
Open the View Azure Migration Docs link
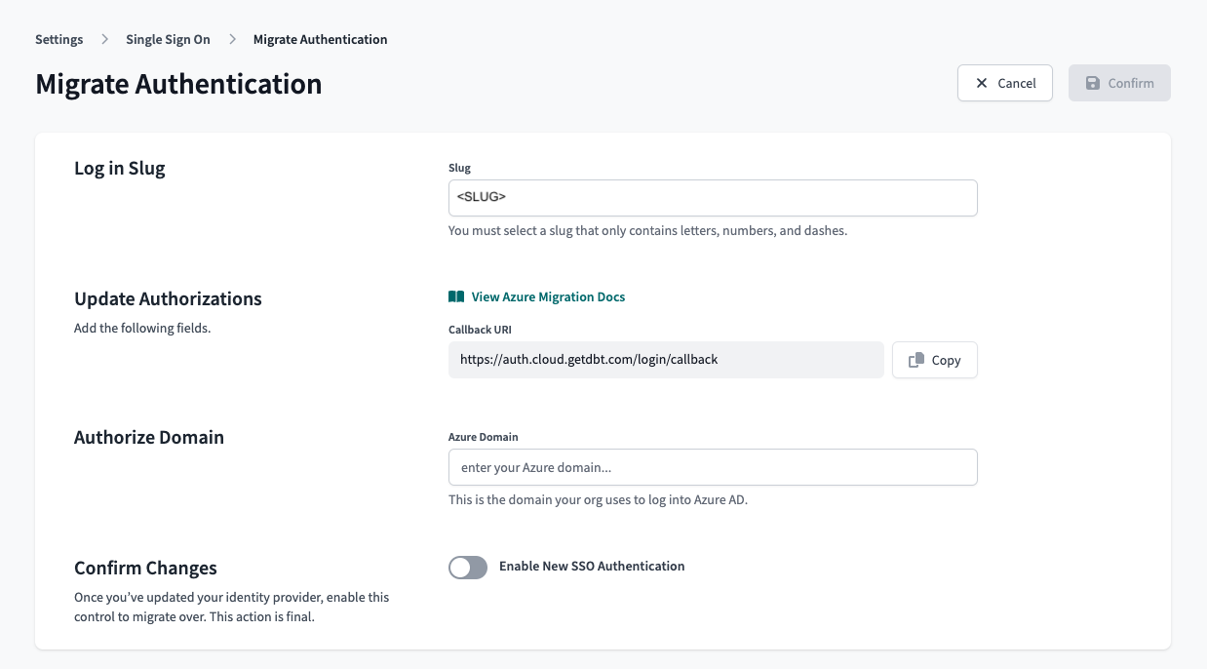[548, 297]
